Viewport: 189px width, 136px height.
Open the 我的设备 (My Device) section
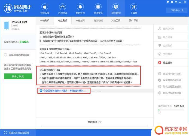pos(45,8)
